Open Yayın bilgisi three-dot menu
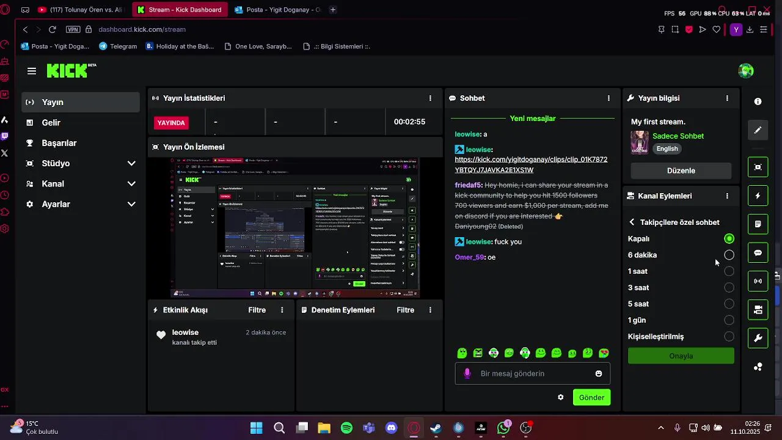782x440 pixels. pos(727,98)
